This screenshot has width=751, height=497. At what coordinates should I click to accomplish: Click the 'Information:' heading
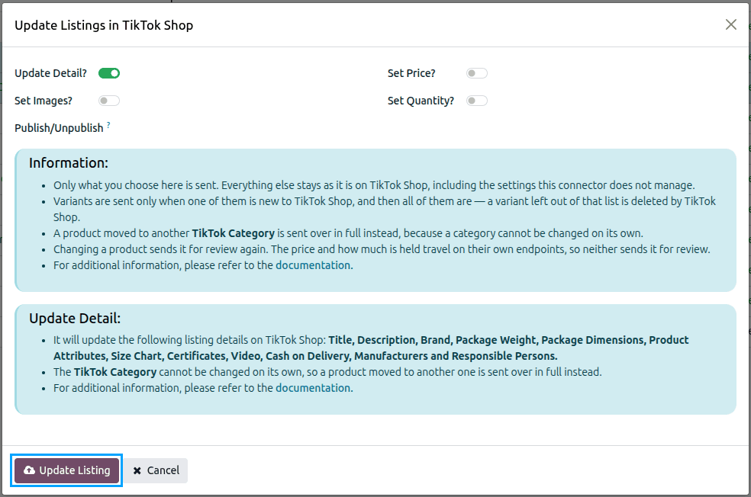point(69,162)
